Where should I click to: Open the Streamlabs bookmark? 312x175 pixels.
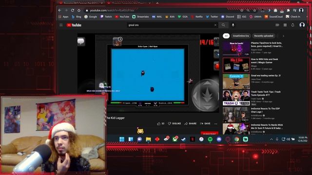click(140, 17)
